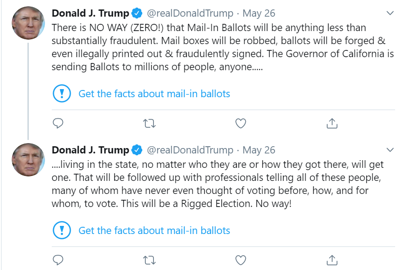This screenshot has height=270, width=405.
Task: Click May 26 date on first tweet
Action: 259,13
